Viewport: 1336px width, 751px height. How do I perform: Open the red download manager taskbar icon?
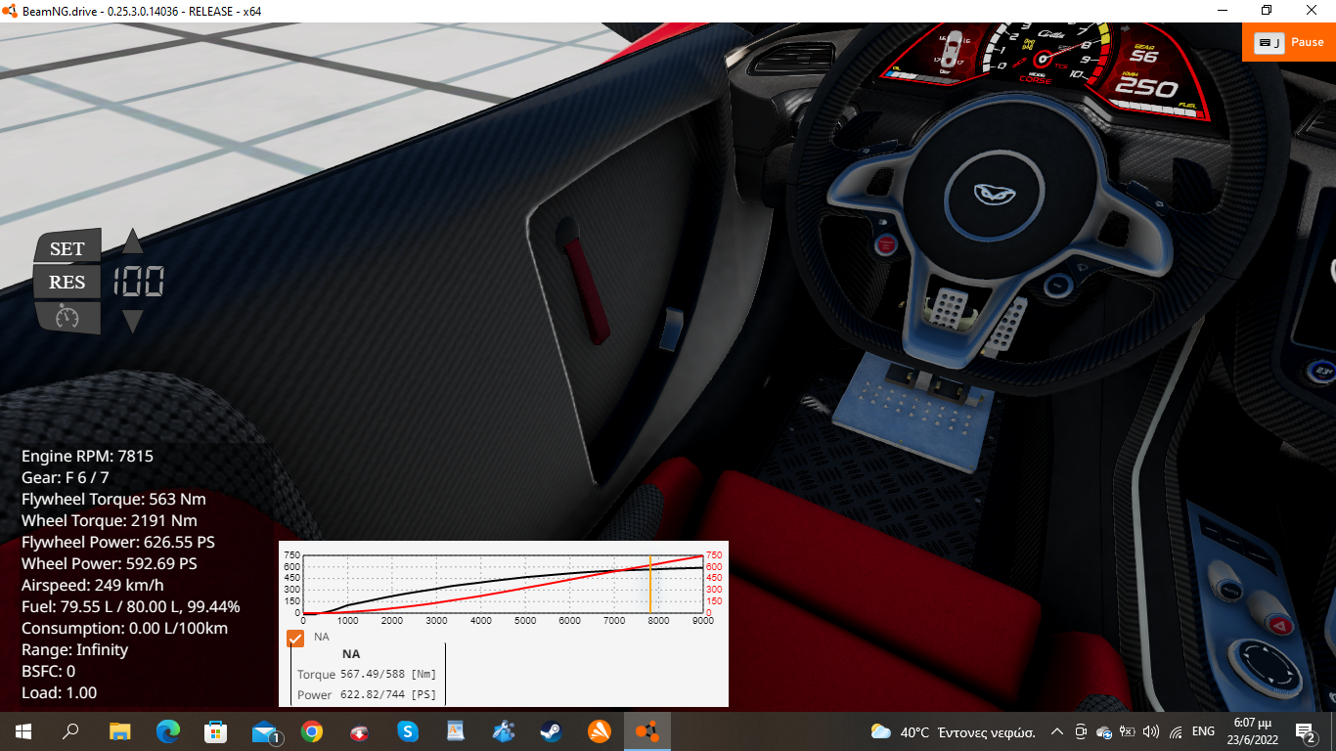tap(360, 730)
